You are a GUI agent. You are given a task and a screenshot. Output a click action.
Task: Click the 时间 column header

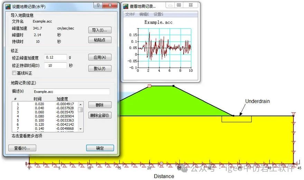37,99
